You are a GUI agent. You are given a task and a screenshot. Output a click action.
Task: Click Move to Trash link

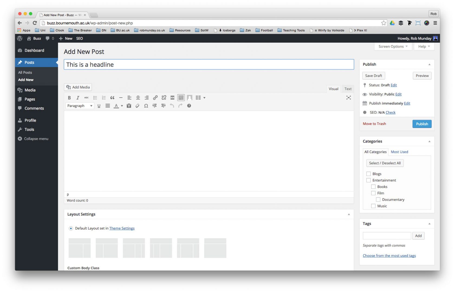[x=374, y=124]
